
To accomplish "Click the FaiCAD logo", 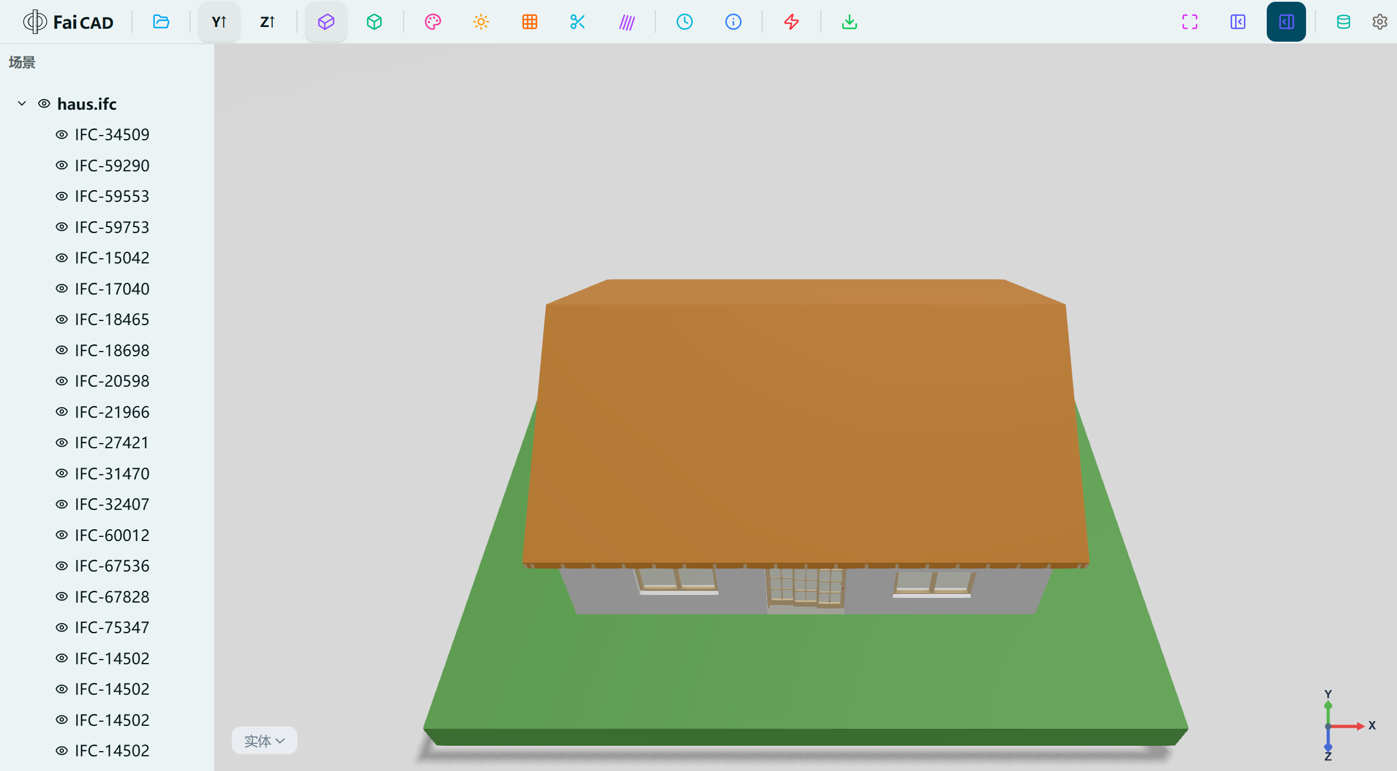I will pos(68,22).
